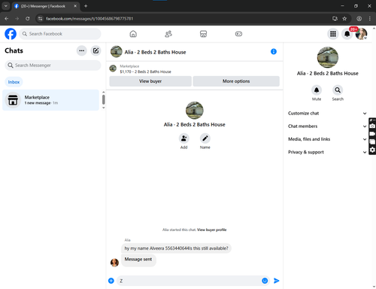Focus the Search Facebook field
Image resolution: width=376 pixels, height=289 pixels.
coord(60,34)
